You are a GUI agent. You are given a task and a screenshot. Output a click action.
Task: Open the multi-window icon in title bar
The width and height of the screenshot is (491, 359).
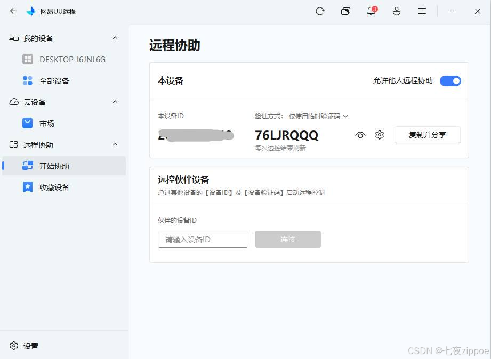point(345,11)
